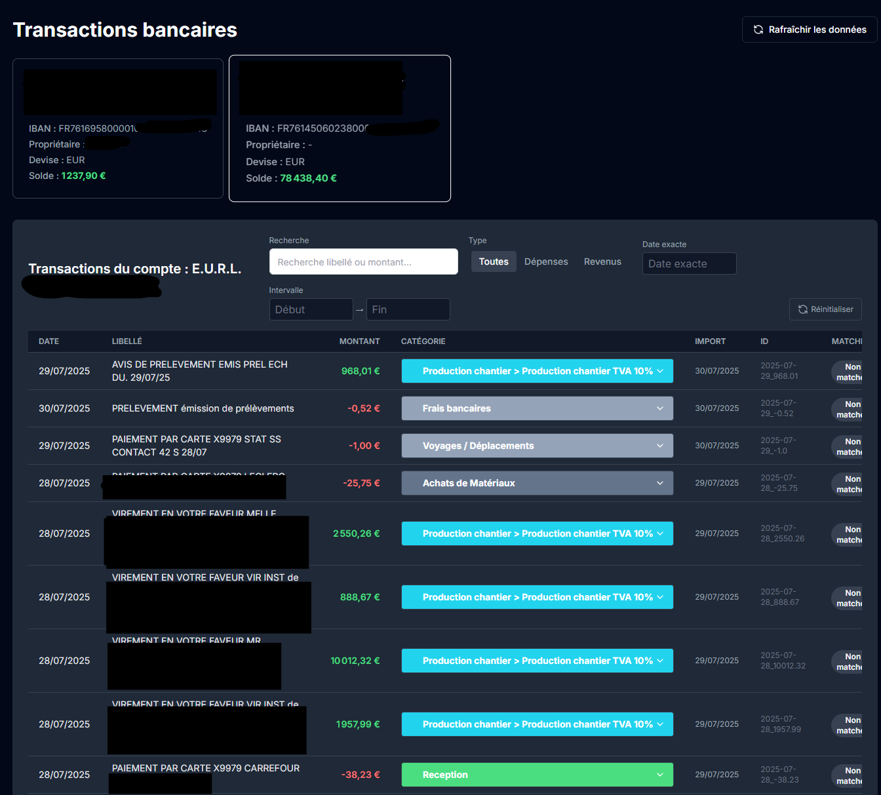
Task: Click chevron icon on Voyages / Déplacements category
Action: (659, 446)
